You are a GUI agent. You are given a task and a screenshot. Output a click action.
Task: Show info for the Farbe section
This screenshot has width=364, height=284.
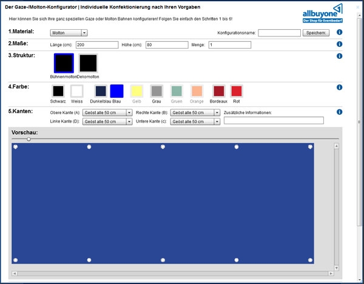339,87
